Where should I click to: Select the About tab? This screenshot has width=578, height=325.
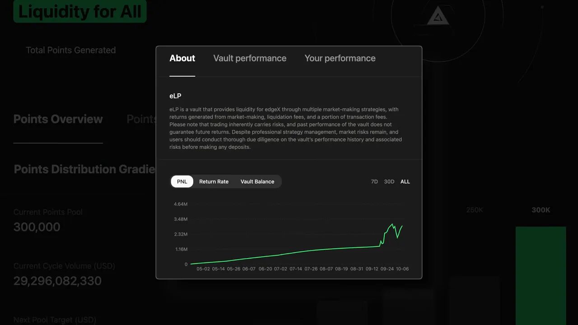[182, 58]
